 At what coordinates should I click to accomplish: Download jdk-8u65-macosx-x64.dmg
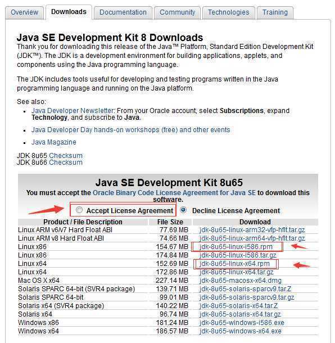pyautogui.click(x=241, y=281)
